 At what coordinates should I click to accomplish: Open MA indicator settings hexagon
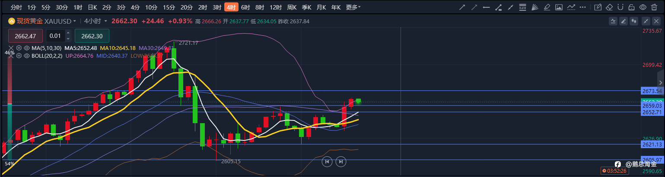(x=19, y=48)
